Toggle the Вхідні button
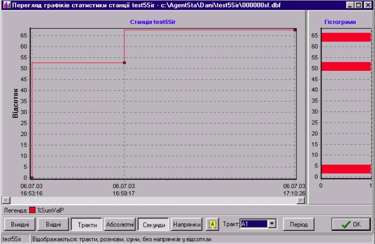Image resolution: width=375 pixels, height=244 pixels. click(53, 224)
